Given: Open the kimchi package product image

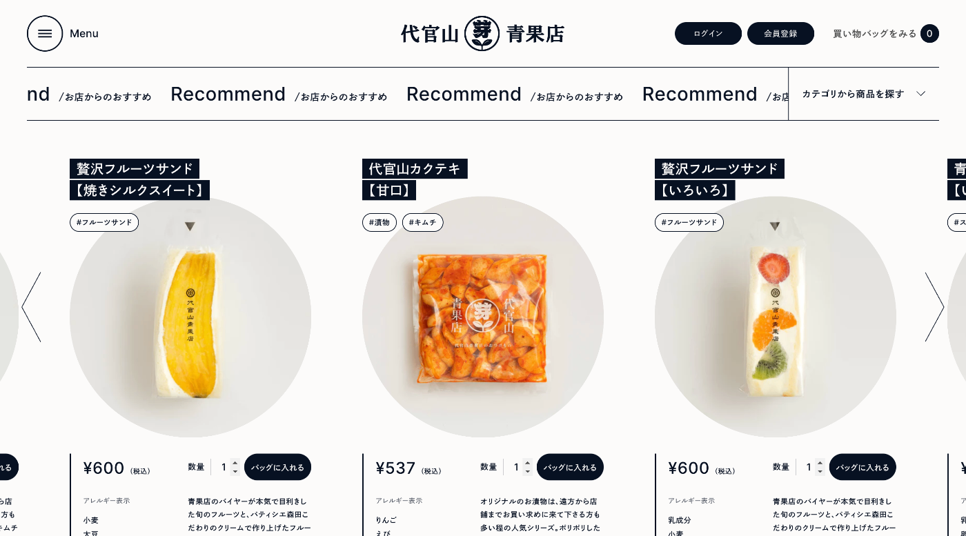Looking at the screenshot, I should 483,317.
